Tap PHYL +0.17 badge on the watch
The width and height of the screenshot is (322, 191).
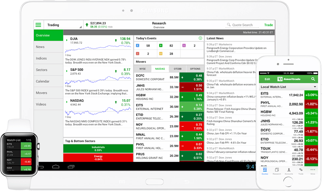click(26, 154)
